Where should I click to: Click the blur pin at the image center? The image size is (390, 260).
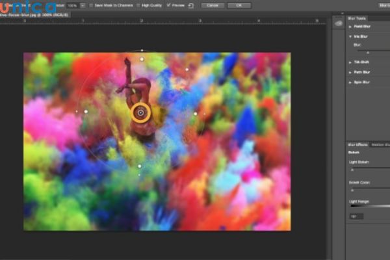140,112
